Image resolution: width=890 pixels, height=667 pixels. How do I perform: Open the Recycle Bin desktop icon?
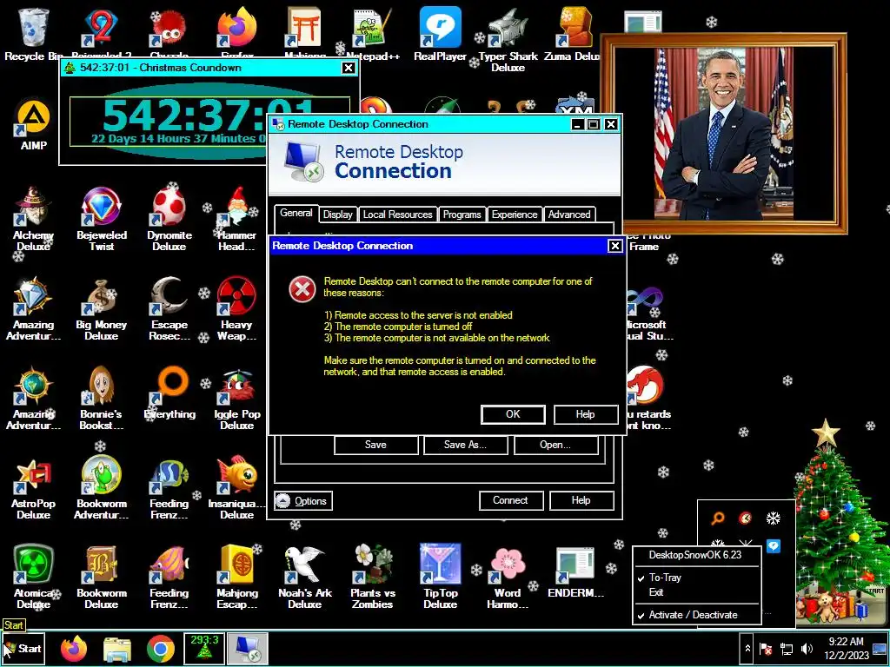33,33
